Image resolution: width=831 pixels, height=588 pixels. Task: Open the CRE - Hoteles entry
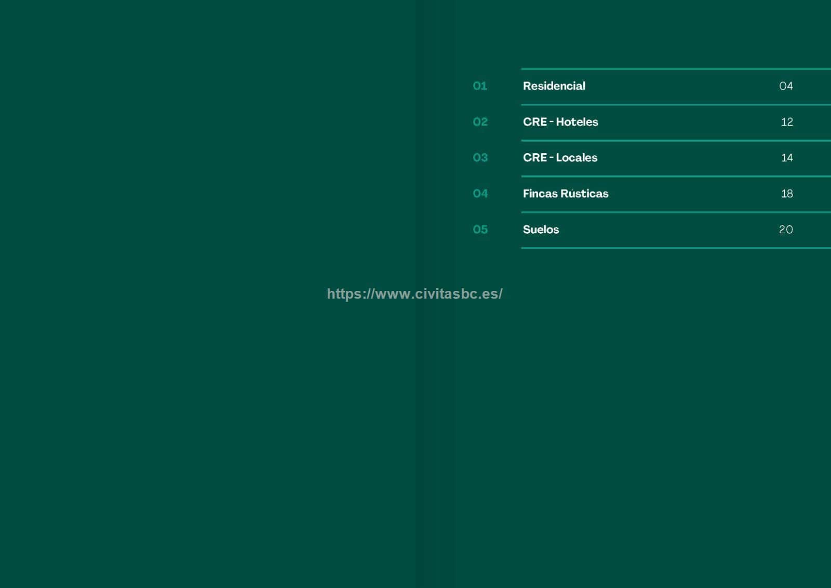tap(560, 122)
